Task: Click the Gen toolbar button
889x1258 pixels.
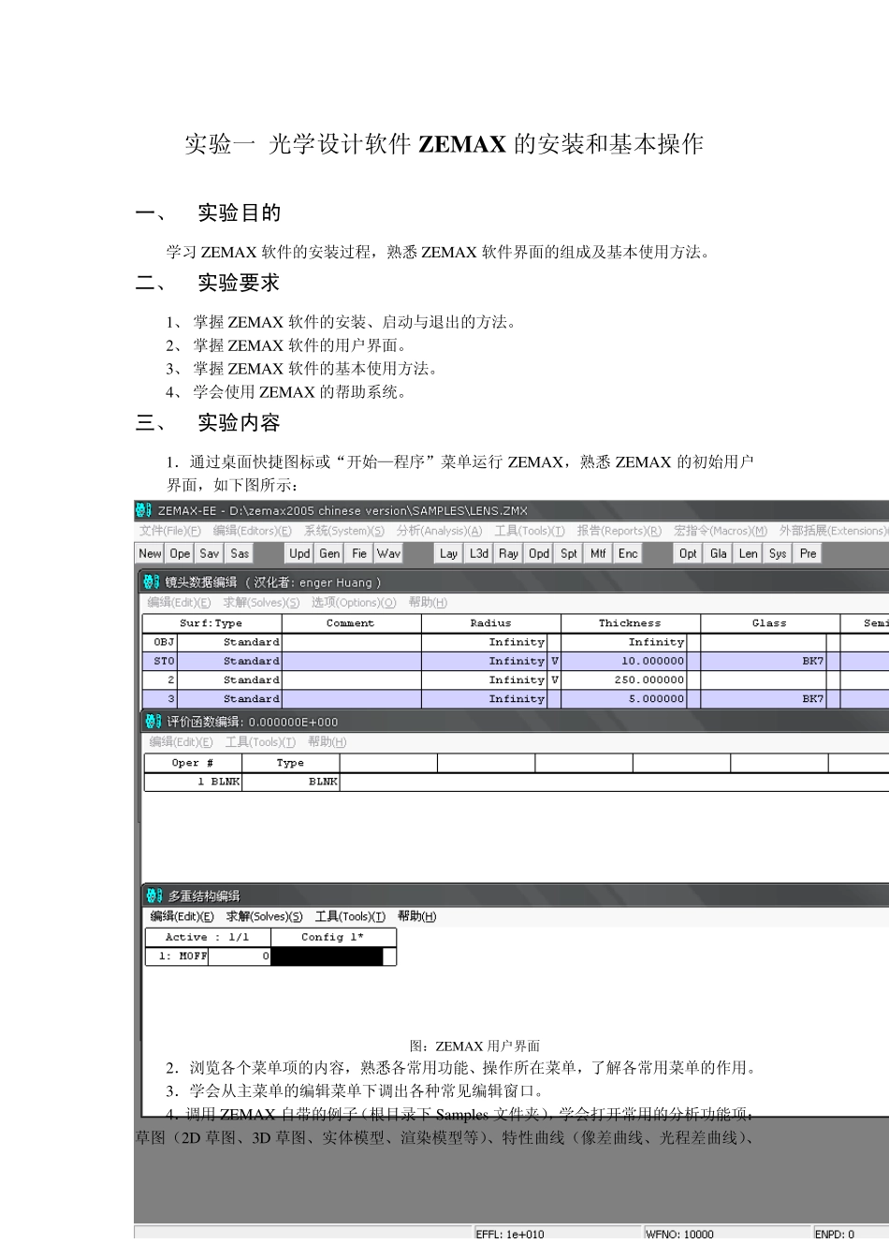Action: pyautogui.click(x=329, y=554)
